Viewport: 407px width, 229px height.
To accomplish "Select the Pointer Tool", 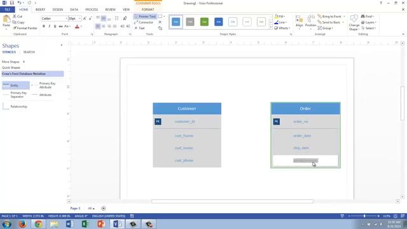I will pyautogui.click(x=145, y=17).
